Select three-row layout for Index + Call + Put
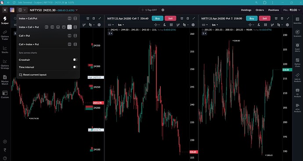 [x=76, y=27]
